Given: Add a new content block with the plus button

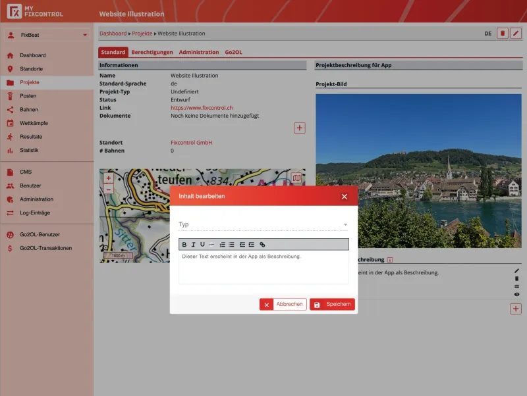Looking at the screenshot, I should point(516,309).
